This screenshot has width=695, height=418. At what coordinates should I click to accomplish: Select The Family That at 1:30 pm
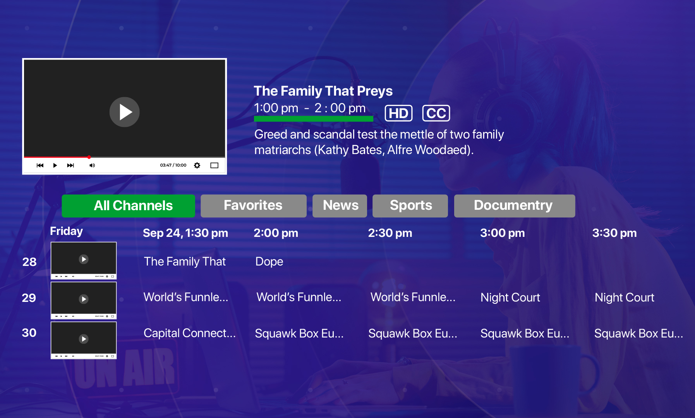pyautogui.click(x=185, y=262)
